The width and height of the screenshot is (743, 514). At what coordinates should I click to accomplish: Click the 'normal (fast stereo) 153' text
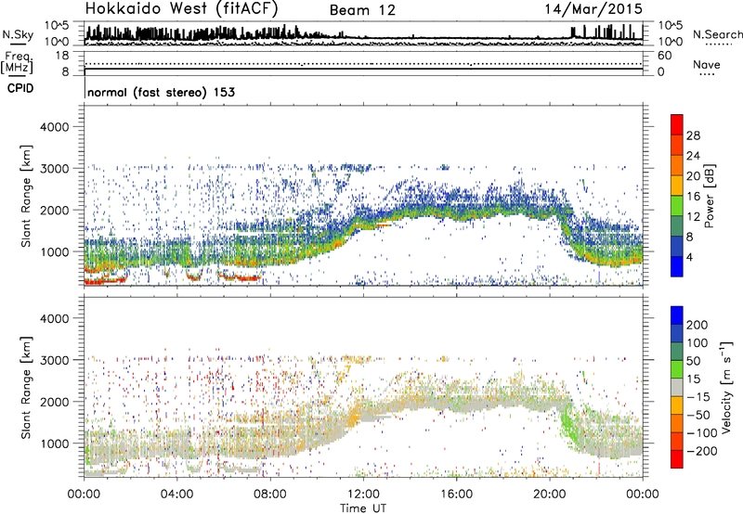tap(161, 92)
